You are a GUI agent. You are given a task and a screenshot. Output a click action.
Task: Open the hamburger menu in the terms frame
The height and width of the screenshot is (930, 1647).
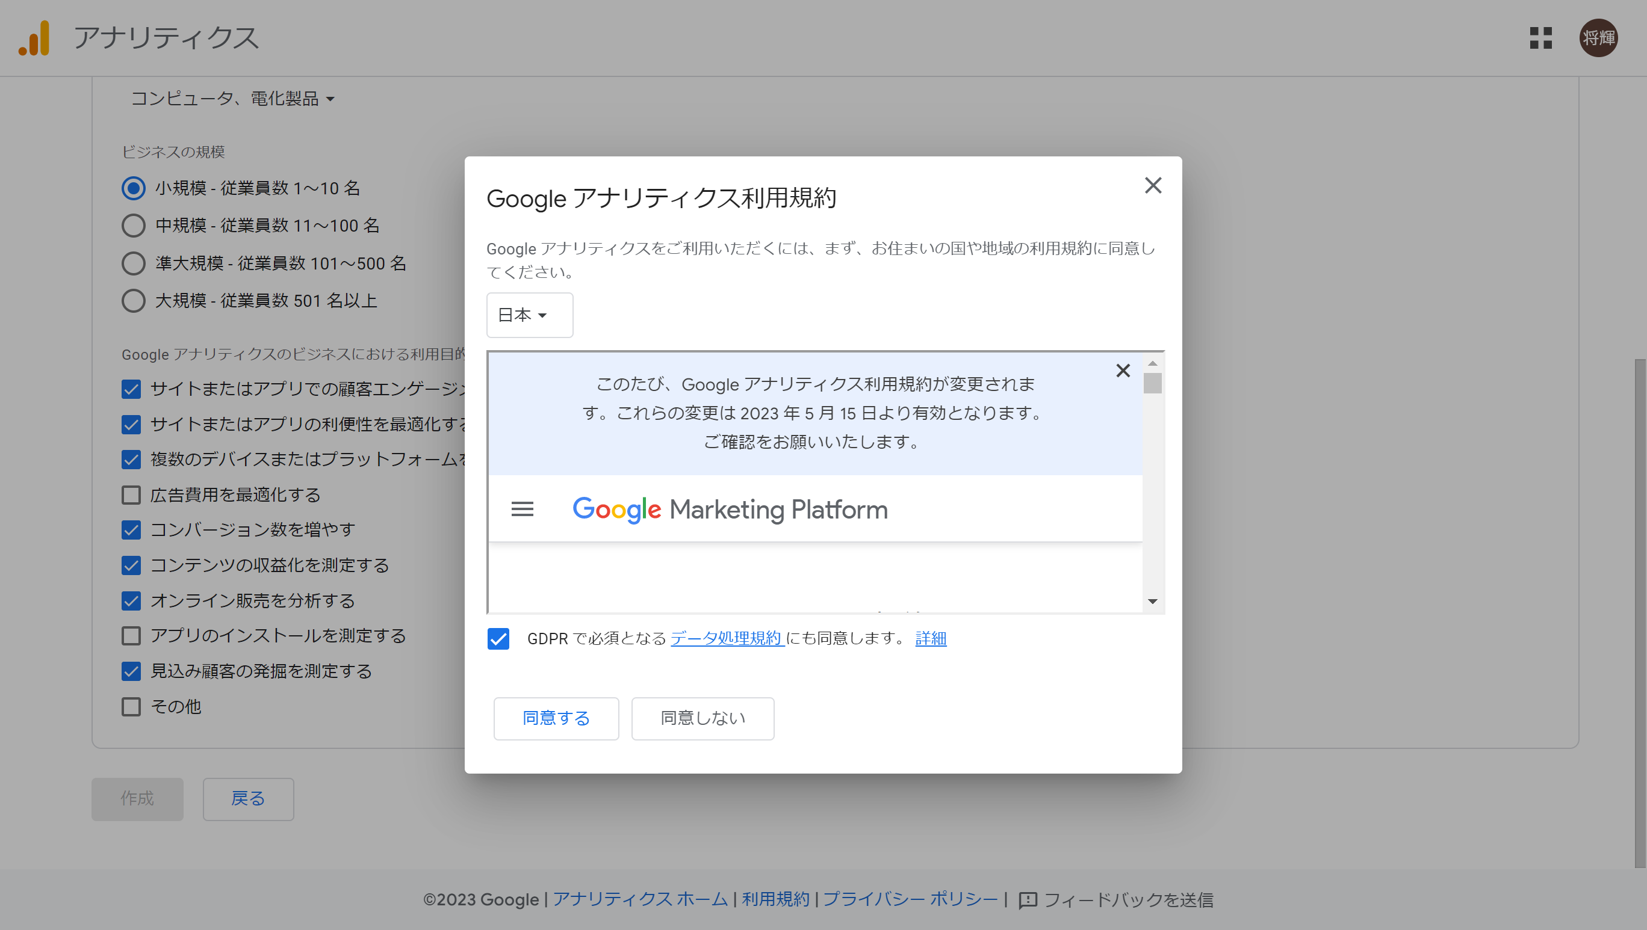(x=523, y=509)
